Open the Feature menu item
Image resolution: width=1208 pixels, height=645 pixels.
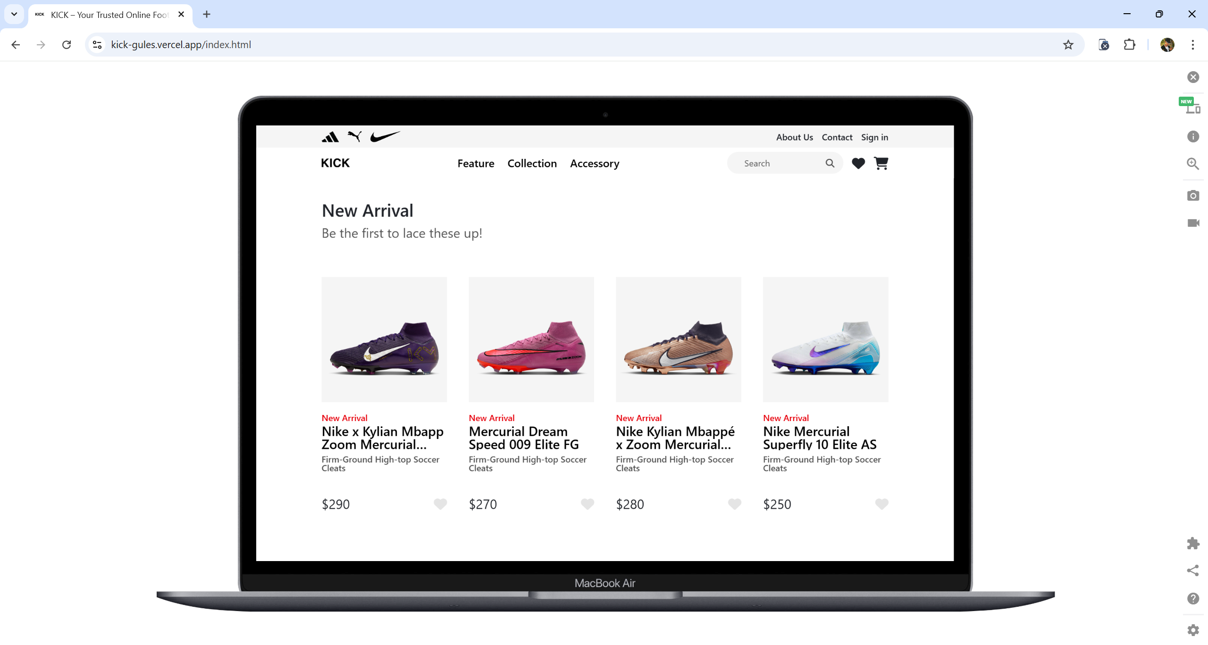(476, 164)
